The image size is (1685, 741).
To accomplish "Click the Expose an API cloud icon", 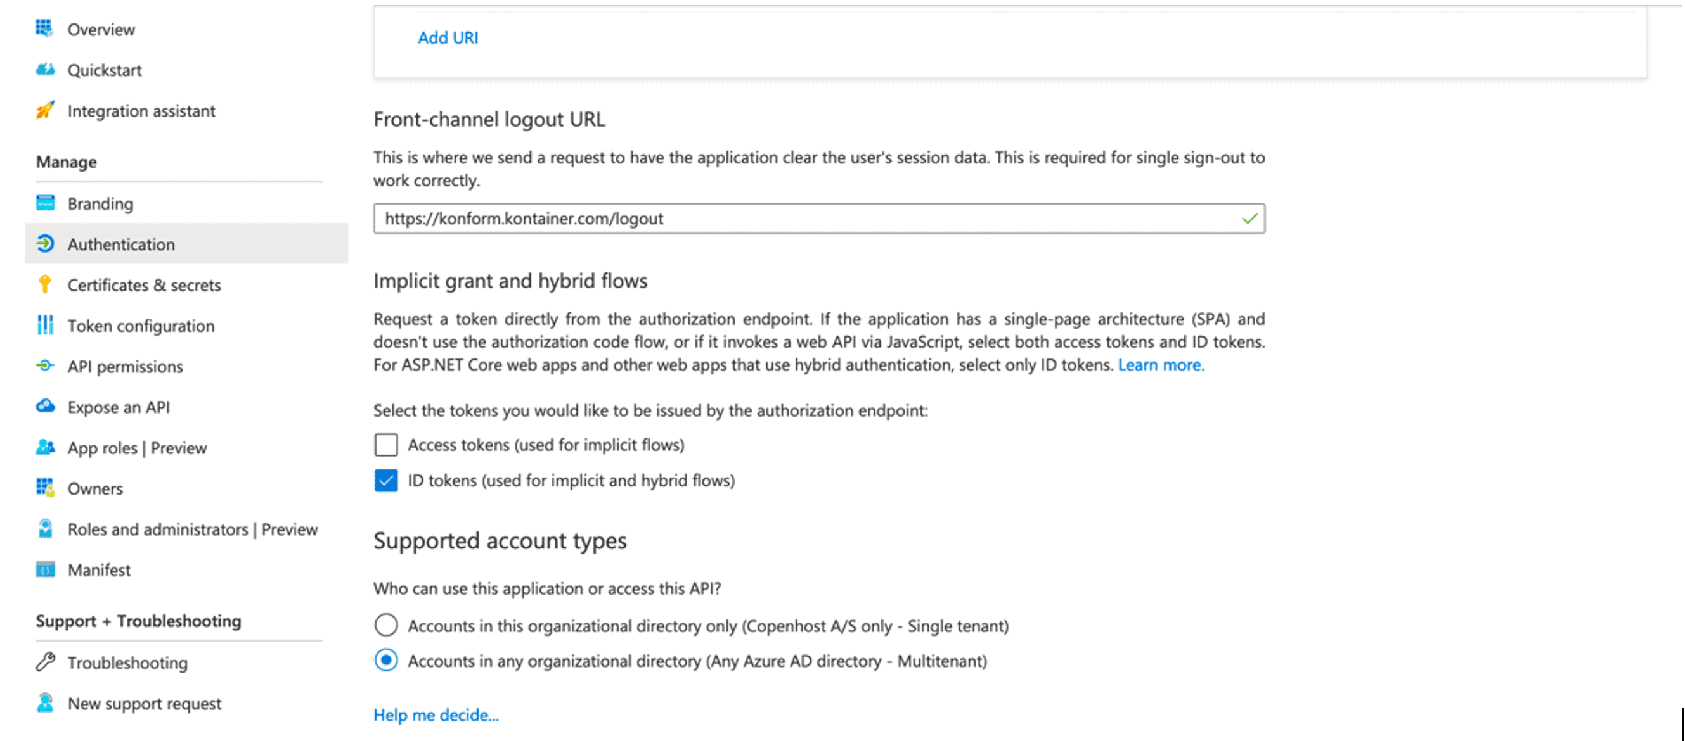I will [44, 407].
